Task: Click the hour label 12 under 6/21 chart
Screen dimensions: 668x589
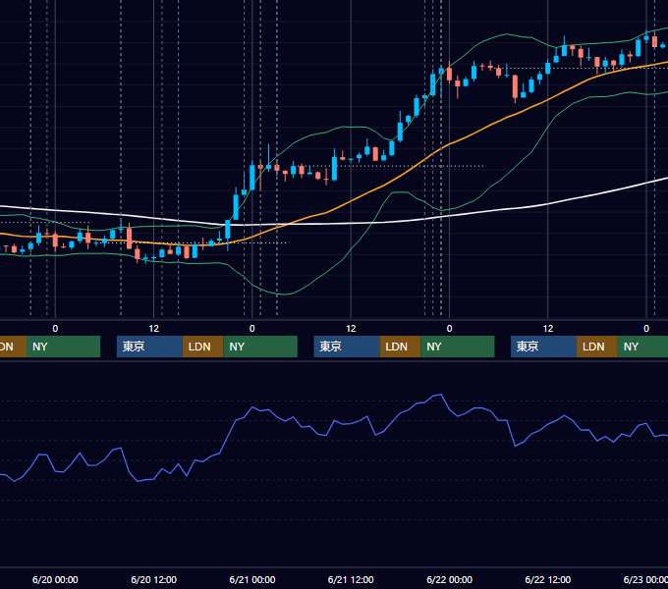Action: point(351,329)
